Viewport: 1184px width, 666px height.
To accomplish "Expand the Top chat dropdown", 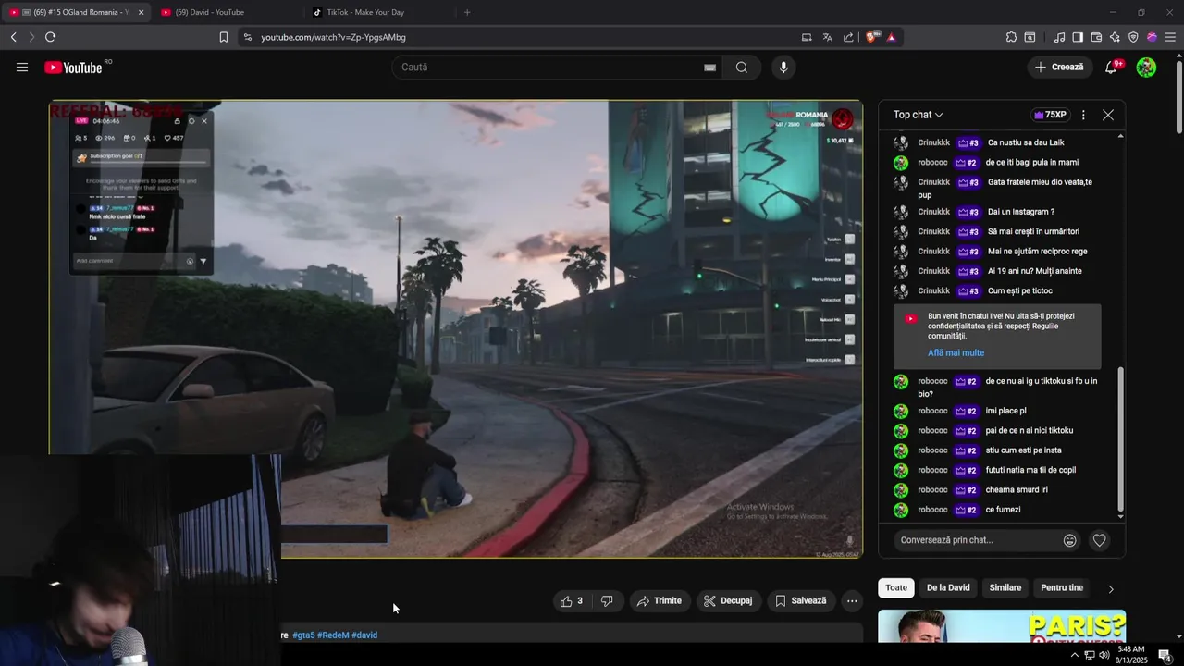I will point(918,115).
